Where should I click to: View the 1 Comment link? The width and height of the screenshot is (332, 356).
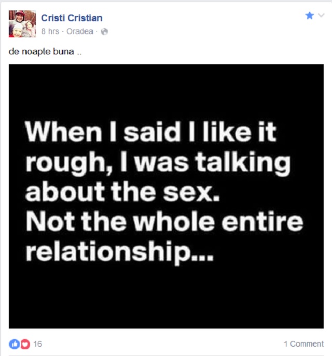tap(303, 344)
